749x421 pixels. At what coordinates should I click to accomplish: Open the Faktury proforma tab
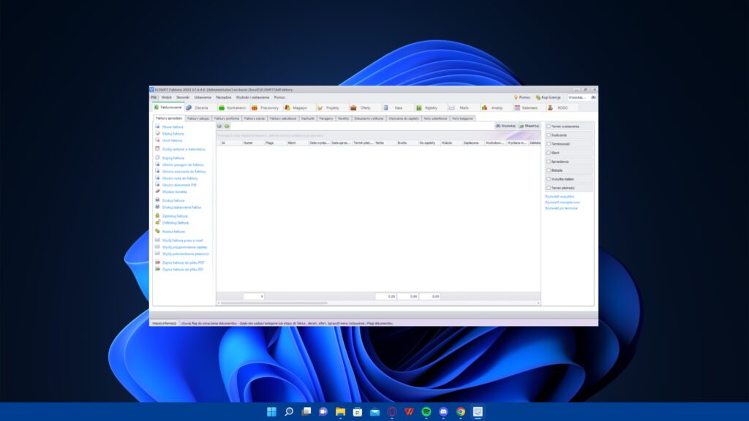tap(227, 118)
